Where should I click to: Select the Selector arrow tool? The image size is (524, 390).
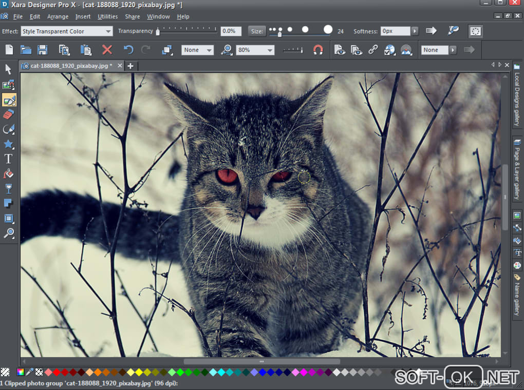click(x=8, y=69)
